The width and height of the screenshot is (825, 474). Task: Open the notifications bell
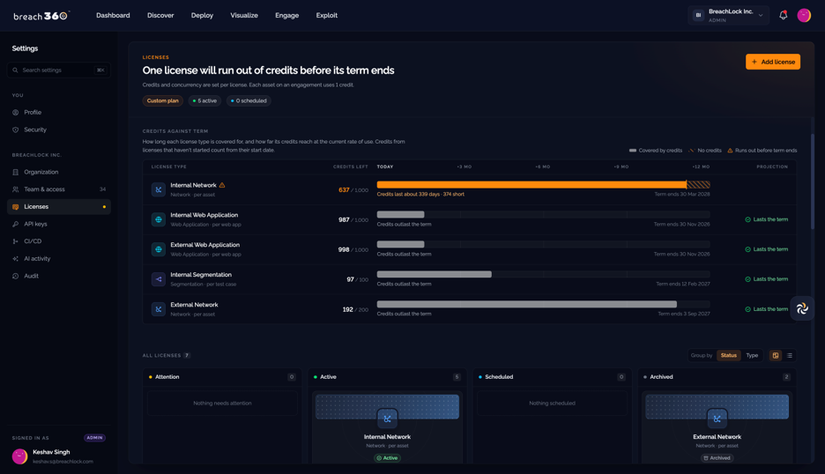783,15
